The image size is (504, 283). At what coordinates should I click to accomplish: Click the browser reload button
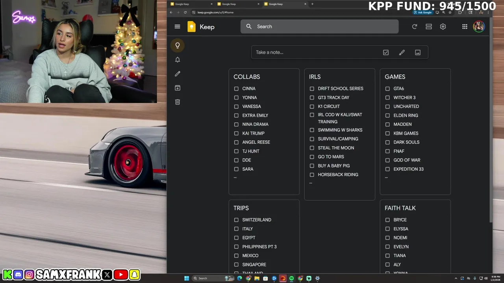click(185, 12)
